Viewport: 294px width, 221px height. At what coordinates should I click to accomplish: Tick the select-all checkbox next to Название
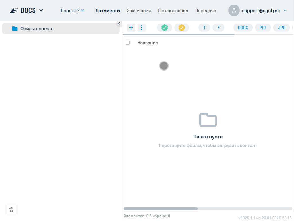pos(128,43)
